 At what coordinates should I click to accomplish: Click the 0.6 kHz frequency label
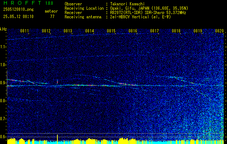[x=3, y=137]
